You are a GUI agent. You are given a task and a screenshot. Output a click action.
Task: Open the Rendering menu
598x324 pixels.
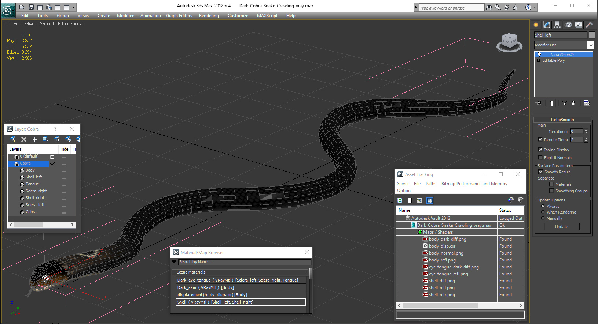[209, 16]
